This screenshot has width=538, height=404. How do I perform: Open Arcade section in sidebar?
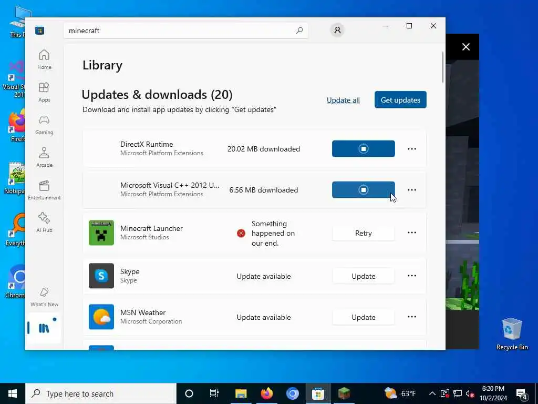point(44,157)
